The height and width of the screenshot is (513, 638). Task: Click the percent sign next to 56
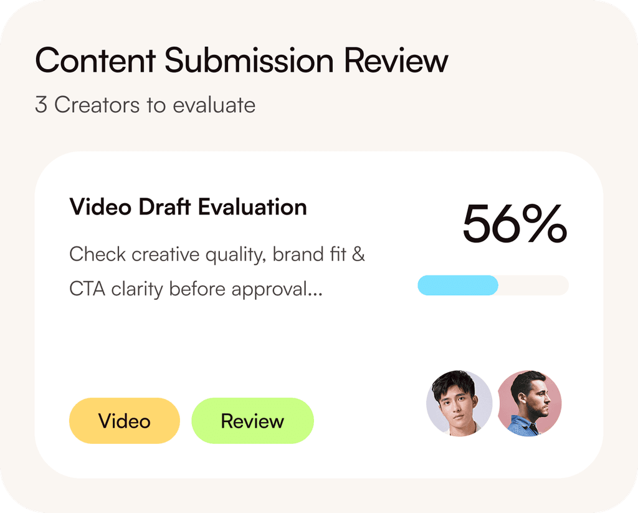click(545, 224)
